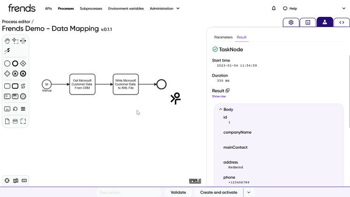Open dropdown arrow beside Create and activate
This screenshot has height=197, width=350.
pyautogui.click(x=249, y=192)
